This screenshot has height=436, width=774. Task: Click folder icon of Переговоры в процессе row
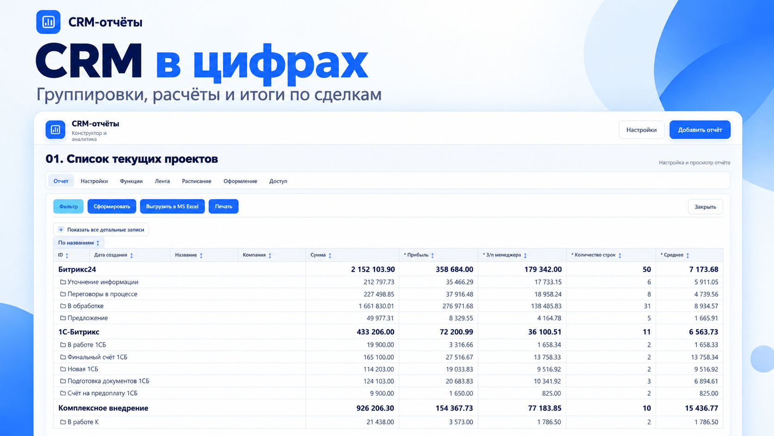63,294
